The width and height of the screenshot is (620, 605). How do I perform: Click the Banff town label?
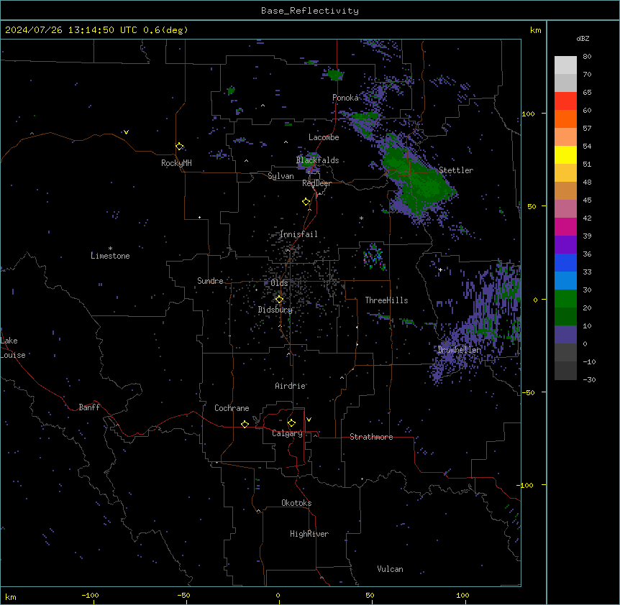[89, 407]
